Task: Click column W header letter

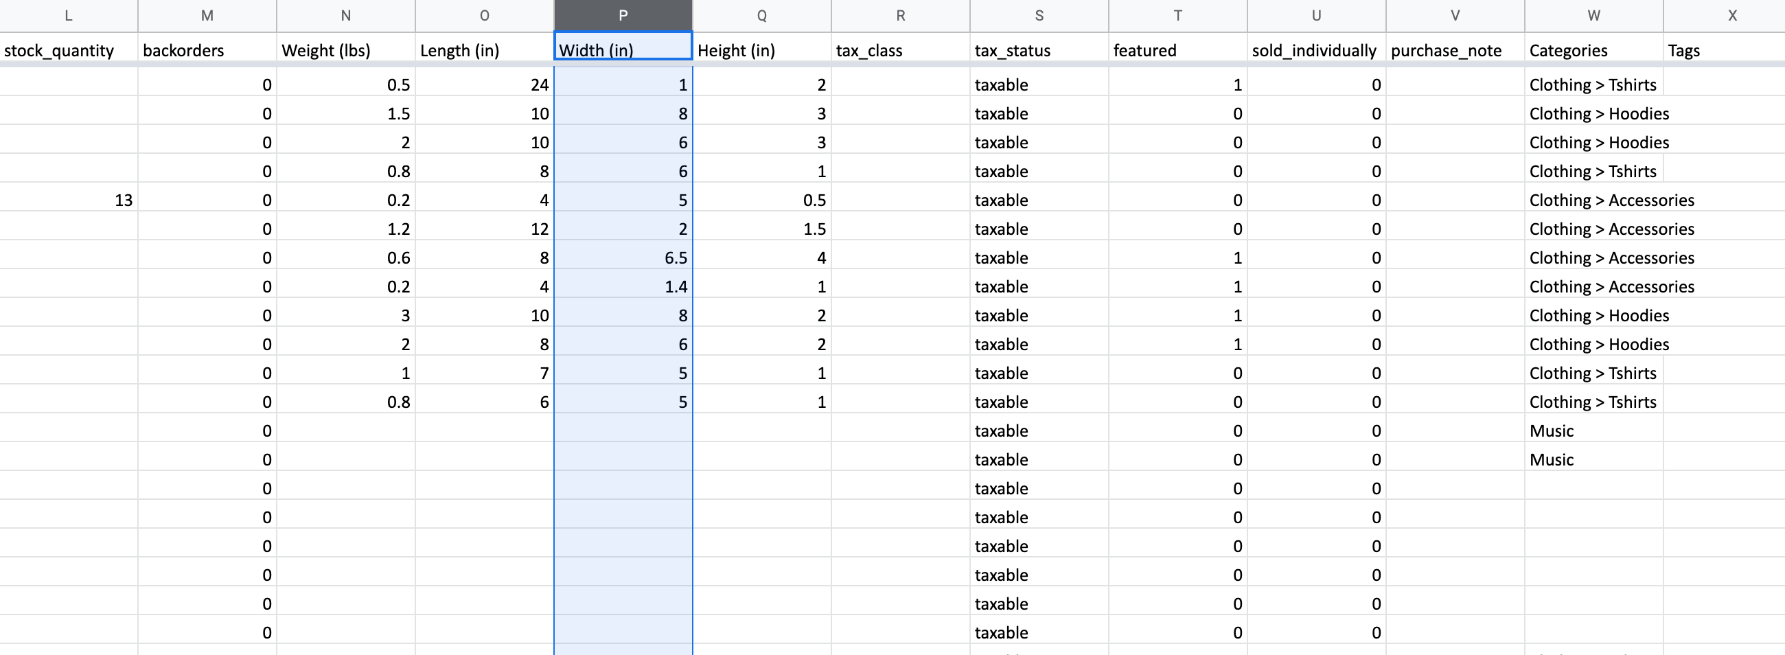Action: click(x=1593, y=15)
